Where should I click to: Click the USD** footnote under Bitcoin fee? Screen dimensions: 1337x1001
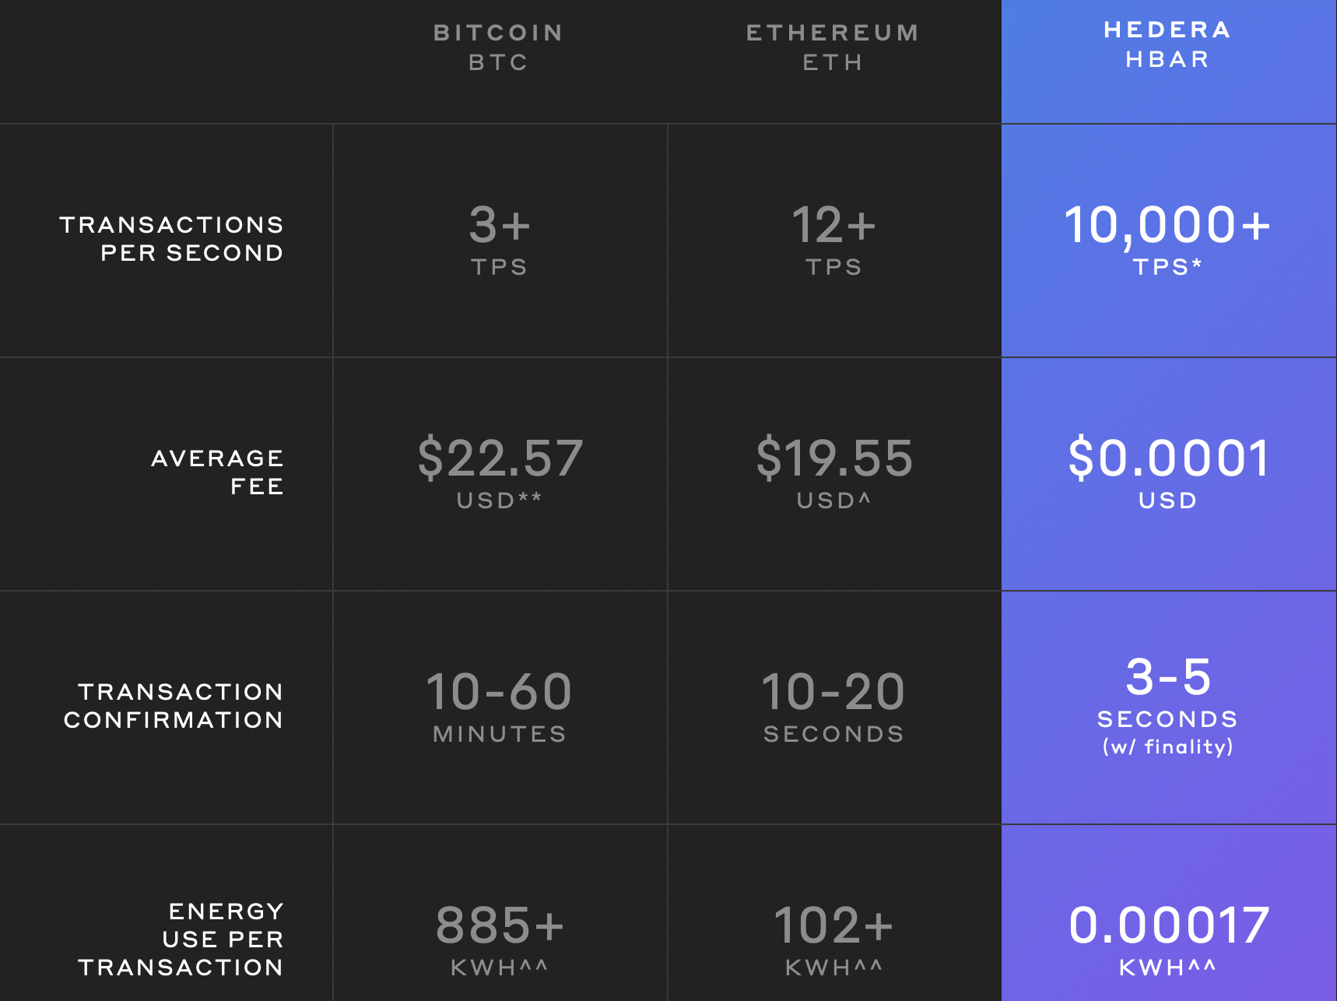[499, 500]
